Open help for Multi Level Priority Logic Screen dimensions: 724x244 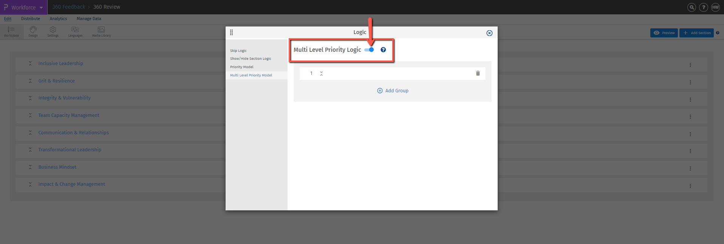click(x=383, y=50)
